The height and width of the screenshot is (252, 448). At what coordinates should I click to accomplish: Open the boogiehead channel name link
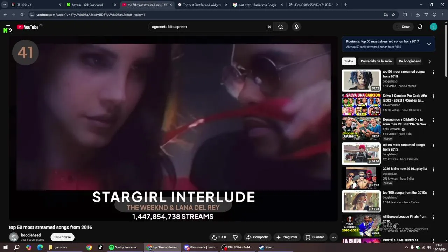pos(31,235)
